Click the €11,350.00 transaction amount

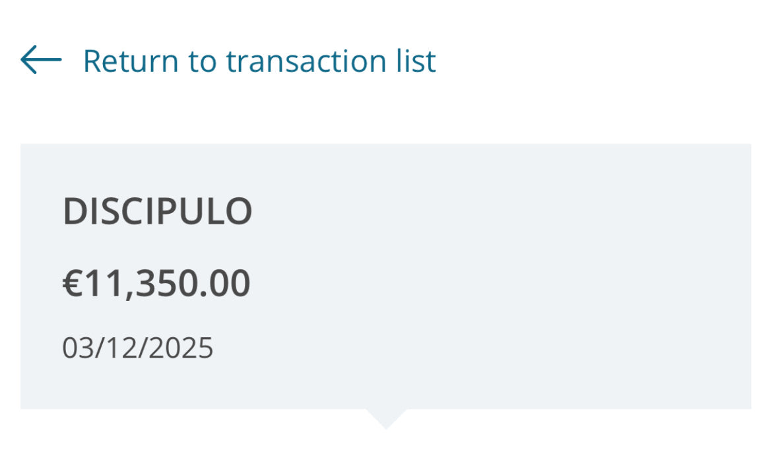pos(156,283)
